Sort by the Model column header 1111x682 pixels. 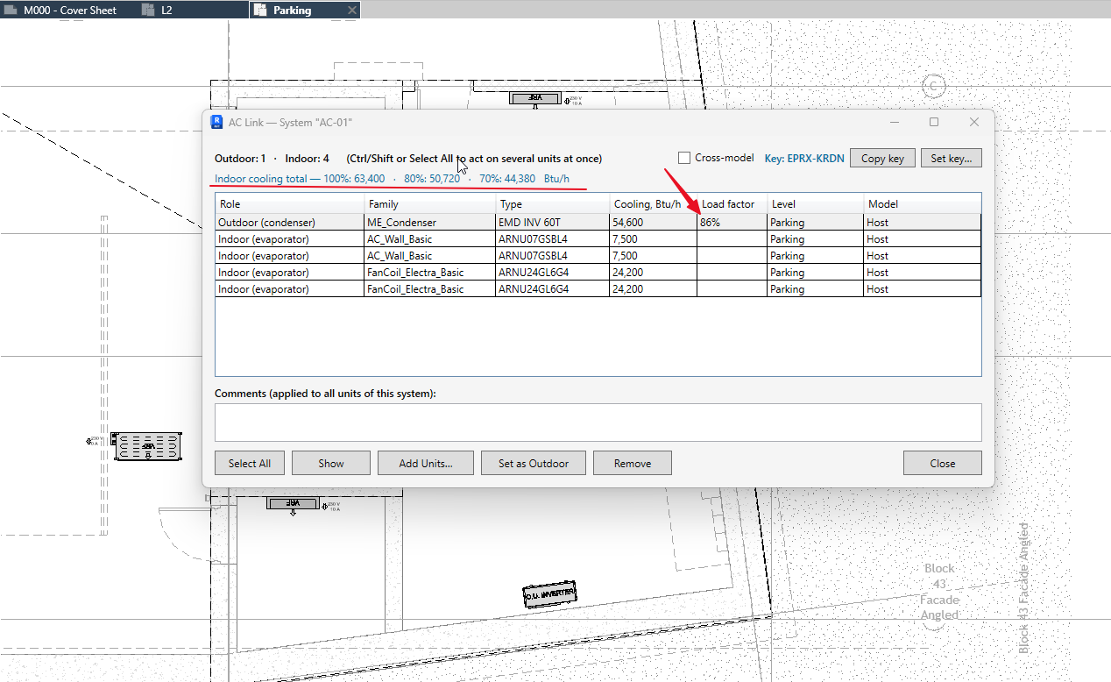[x=922, y=204]
